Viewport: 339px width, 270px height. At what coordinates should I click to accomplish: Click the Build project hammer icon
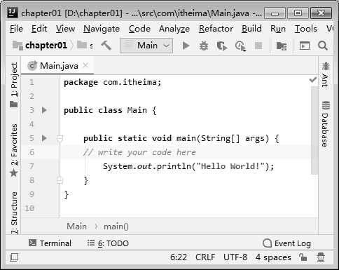[x=106, y=46]
